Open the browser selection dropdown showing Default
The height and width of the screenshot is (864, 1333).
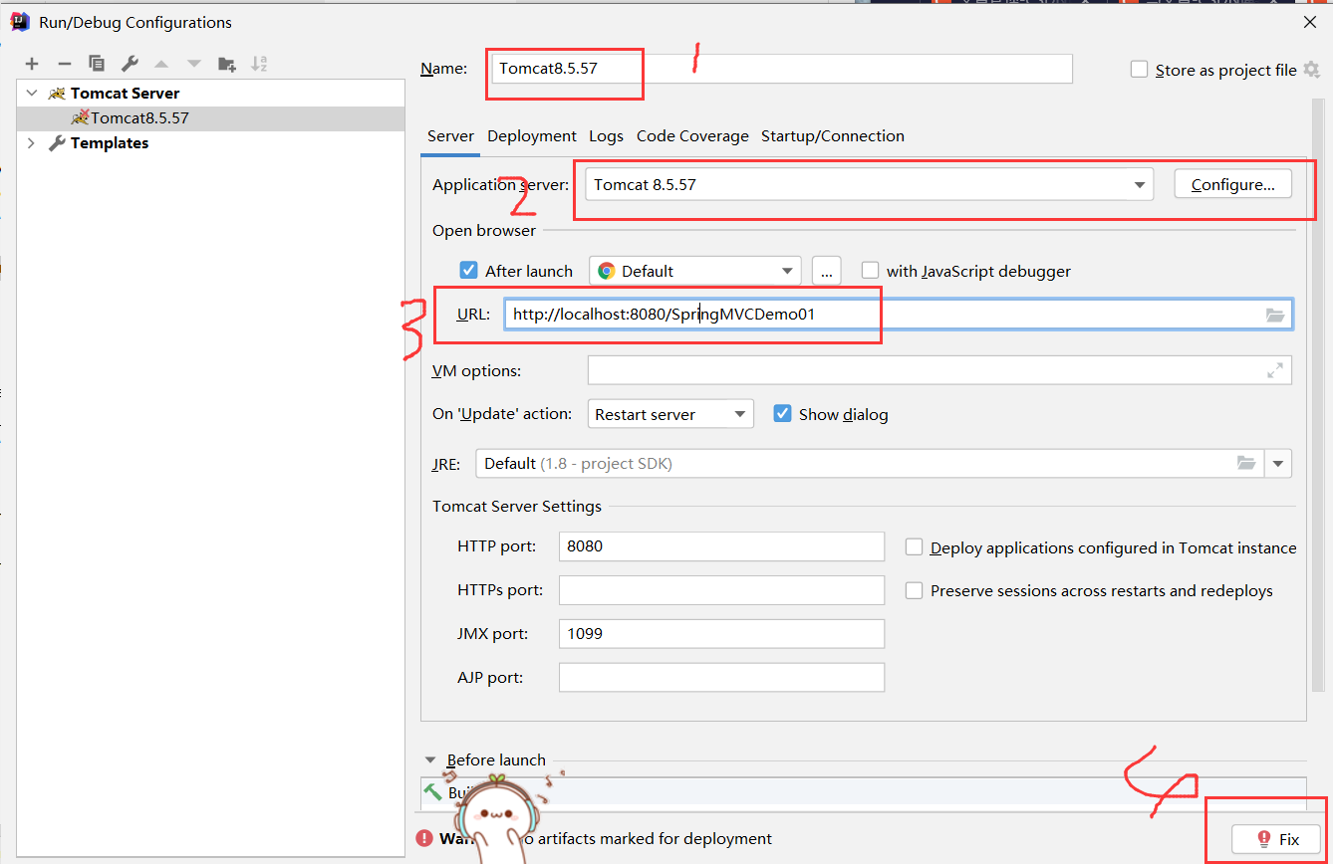click(695, 271)
